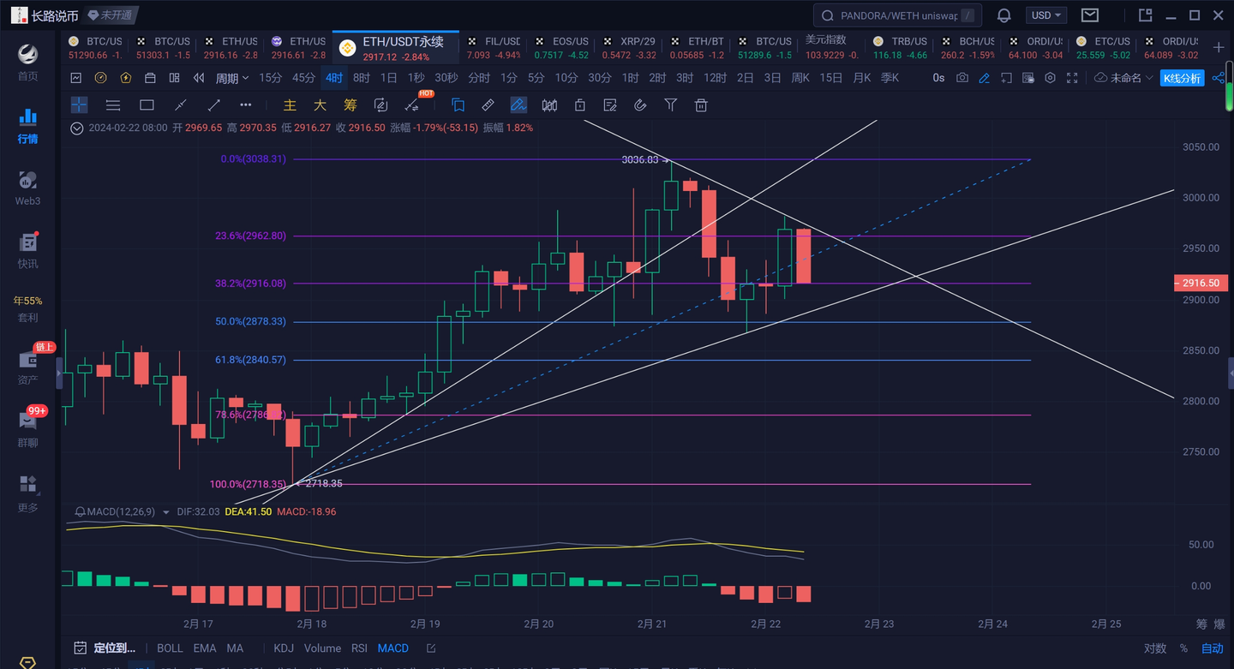Toggle the 对数 logarithmic scale
Viewport: 1234px width, 669px height.
pos(1155,648)
